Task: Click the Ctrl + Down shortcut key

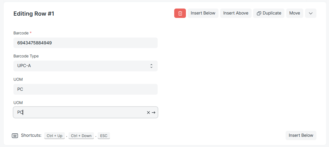Action: (x=81, y=136)
